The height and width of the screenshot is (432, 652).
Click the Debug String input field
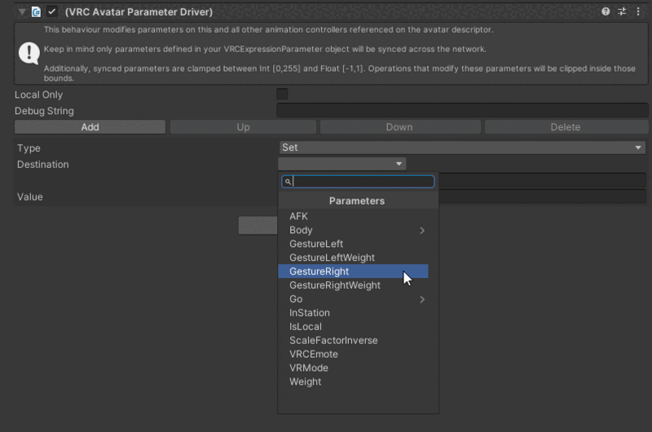click(462, 111)
